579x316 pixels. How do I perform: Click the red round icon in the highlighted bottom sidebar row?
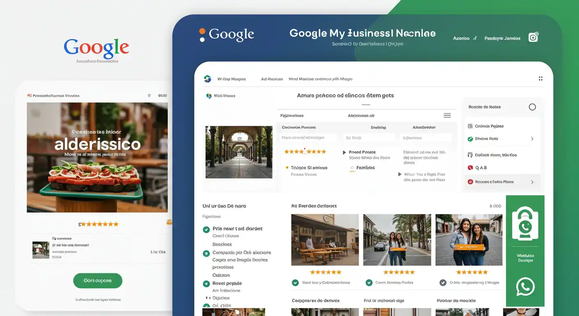(470, 182)
